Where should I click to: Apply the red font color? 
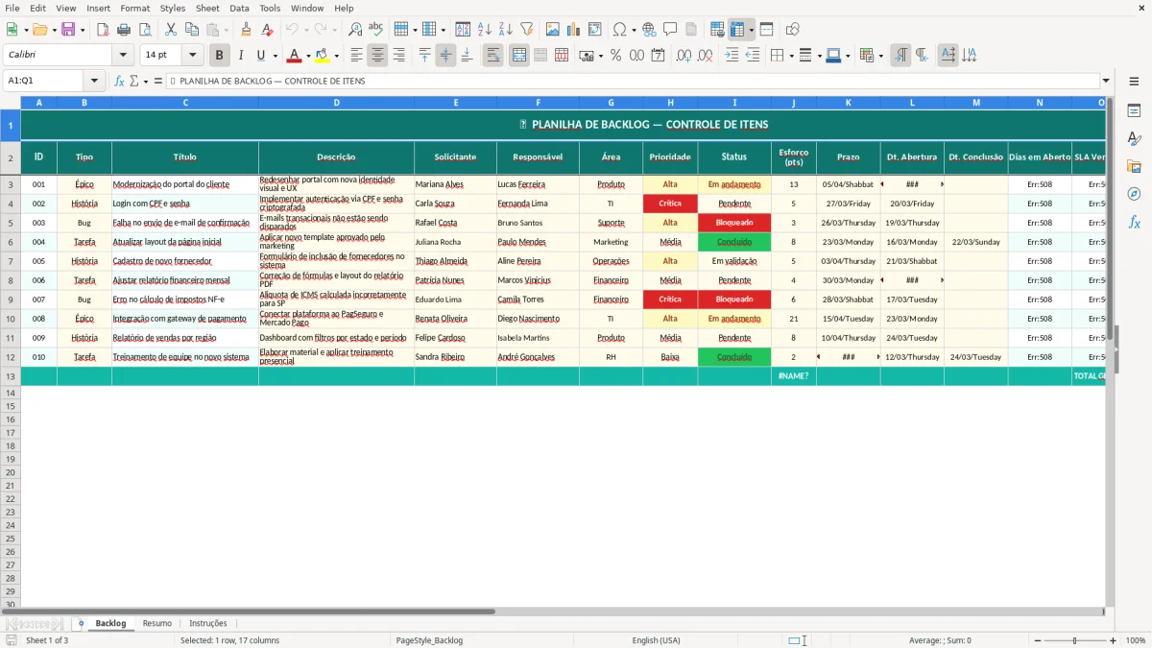(x=295, y=56)
